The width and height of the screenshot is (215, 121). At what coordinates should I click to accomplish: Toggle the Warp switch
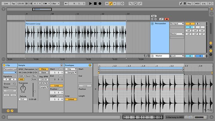(44, 69)
